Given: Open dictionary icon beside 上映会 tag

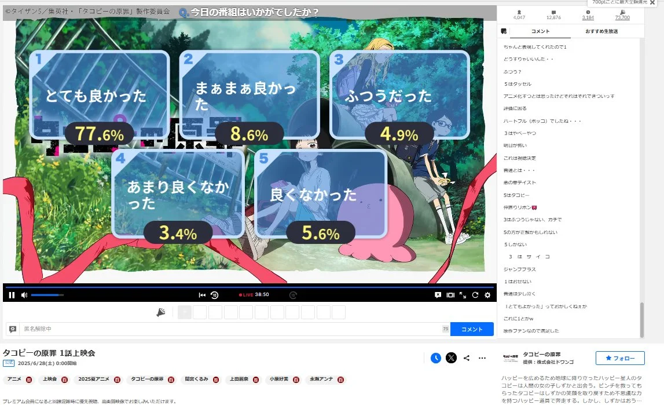Looking at the screenshot, I should [x=64, y=380].
